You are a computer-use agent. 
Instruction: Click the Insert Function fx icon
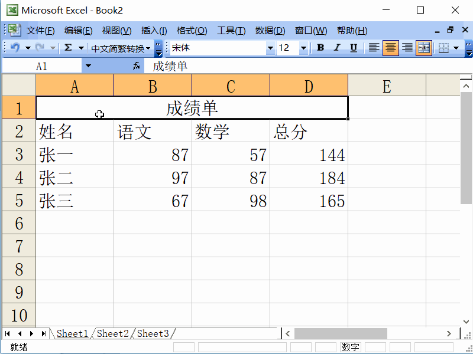(137, 66)
